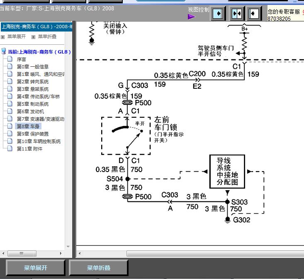Click sidebar vertical scrollbar down arrow

pos(68,247)
